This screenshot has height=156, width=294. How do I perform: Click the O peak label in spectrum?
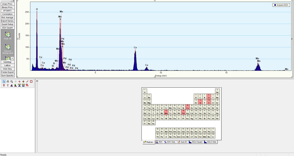[x=37, y=9]
